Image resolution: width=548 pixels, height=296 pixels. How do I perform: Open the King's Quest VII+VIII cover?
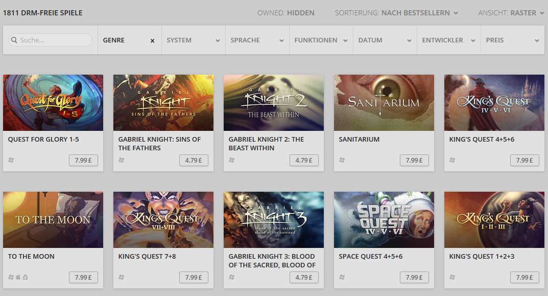tap(163, 220)
